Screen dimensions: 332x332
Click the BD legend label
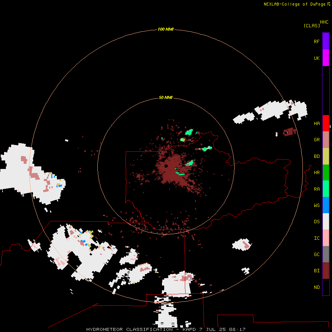pos(317,156)
